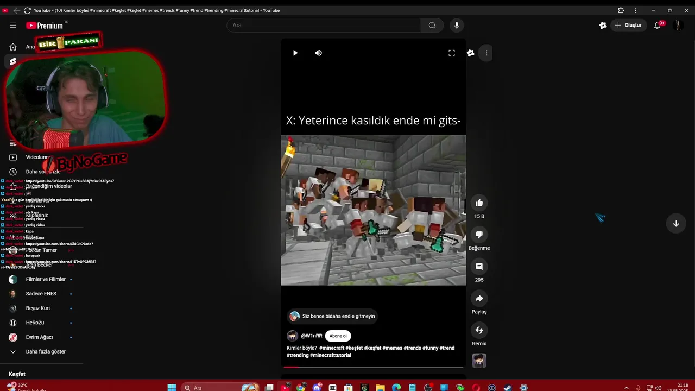The height and width of the screenshot is (391, 695).
Task: Open browser three-dot menu in title bar
Action: pos(635,10)
